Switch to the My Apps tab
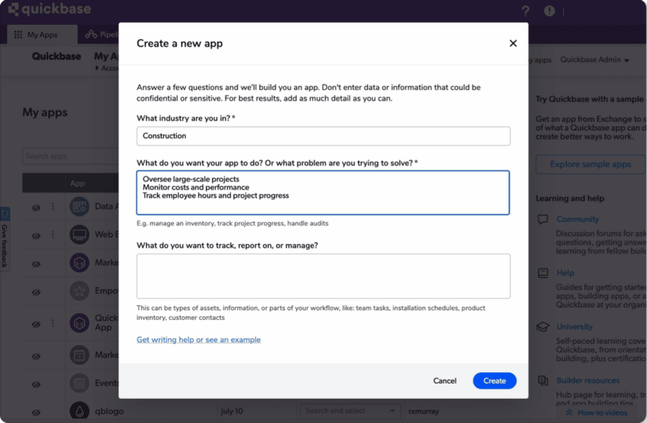 coord(42,35)
